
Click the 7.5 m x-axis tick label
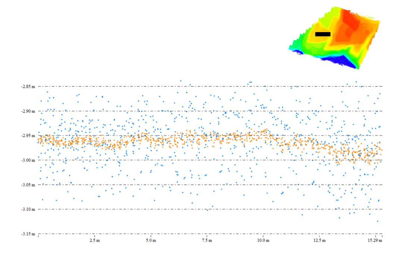(207, 241)
